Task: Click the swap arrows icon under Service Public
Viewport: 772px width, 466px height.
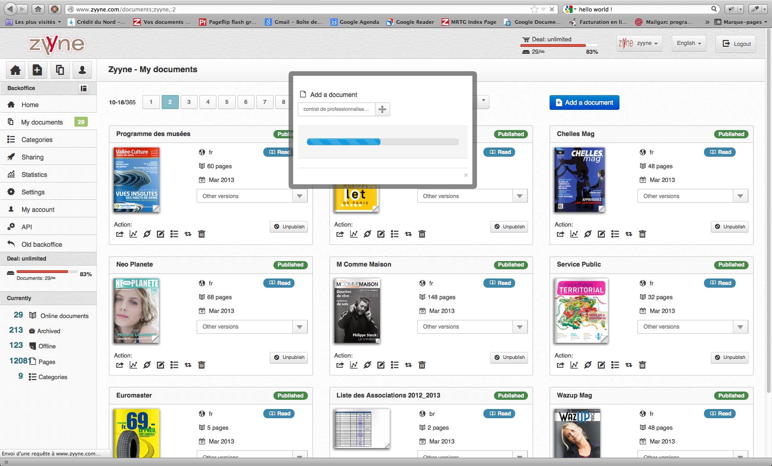Action: pos(629,365)
